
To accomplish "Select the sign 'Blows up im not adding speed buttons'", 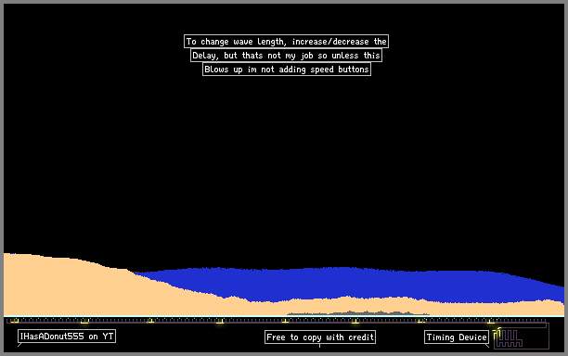I will (x=286, y=70).
